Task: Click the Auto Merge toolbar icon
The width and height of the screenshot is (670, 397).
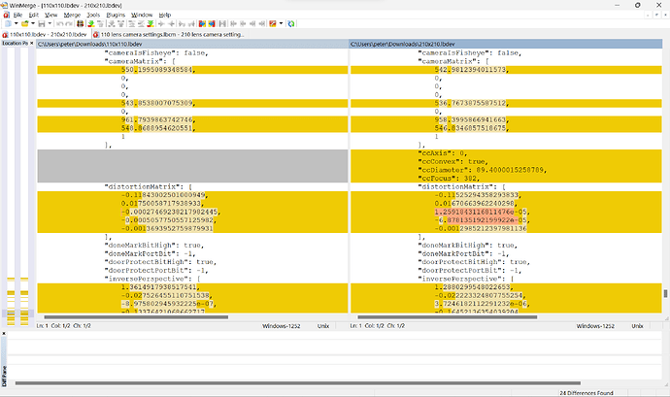Action: [x=222, y=23]
